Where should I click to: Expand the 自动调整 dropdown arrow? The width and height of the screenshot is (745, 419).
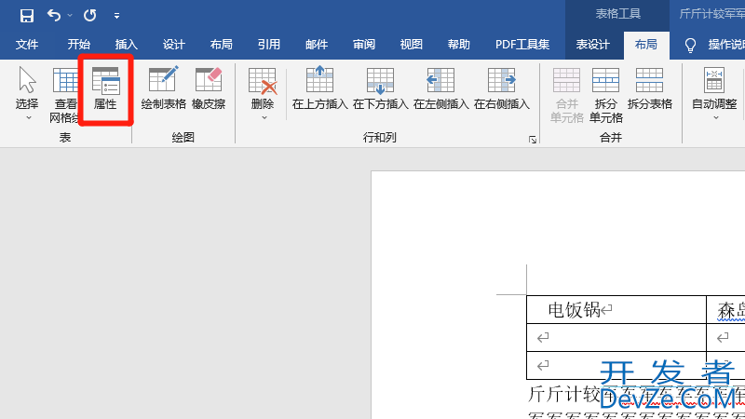[x=716, y=117]
